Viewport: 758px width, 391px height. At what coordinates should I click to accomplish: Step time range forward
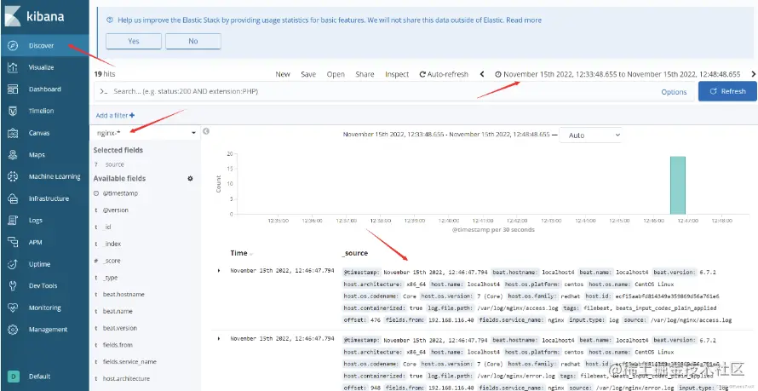tap(753, 74)
